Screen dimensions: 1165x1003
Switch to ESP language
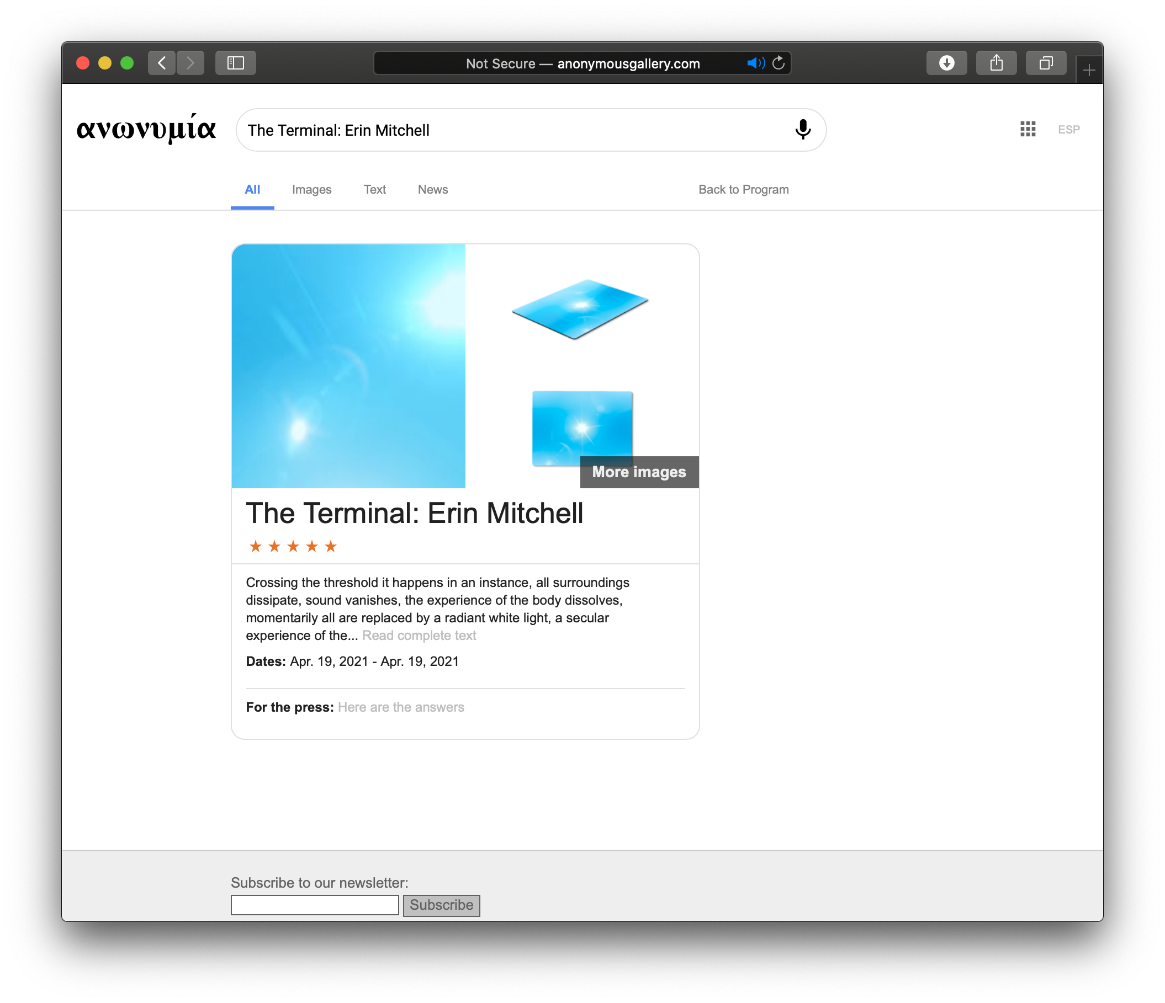(1069, 130)
